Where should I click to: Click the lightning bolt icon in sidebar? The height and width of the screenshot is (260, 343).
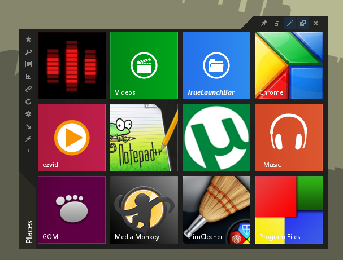28,139
